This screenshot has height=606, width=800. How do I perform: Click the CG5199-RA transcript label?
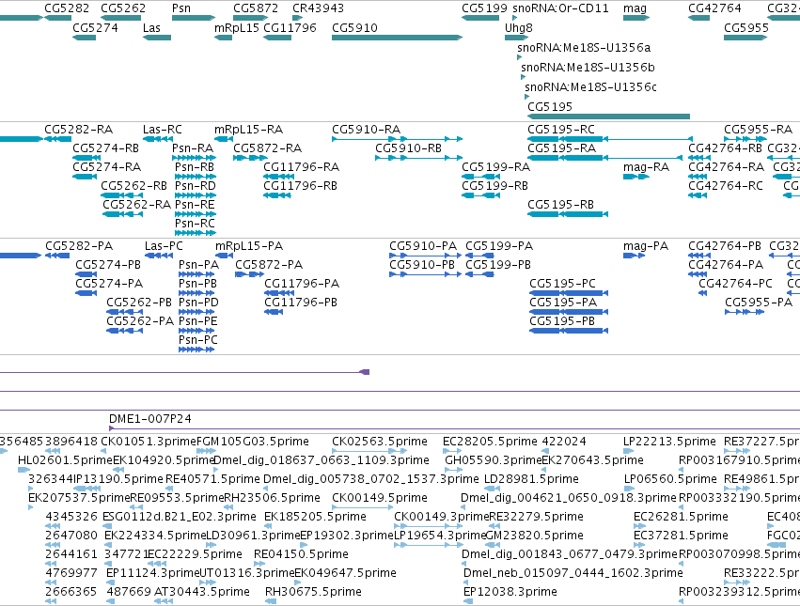[x=496, y=167]
